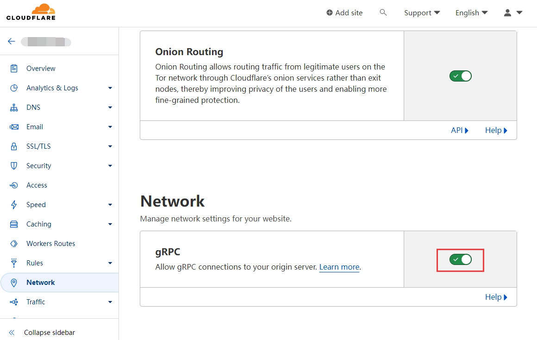The image size is (537, 340).
Task: Open the English language dropdown
Action: point(471,13)
